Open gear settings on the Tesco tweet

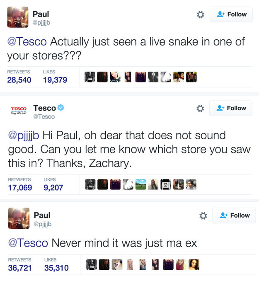pos(200,109)
